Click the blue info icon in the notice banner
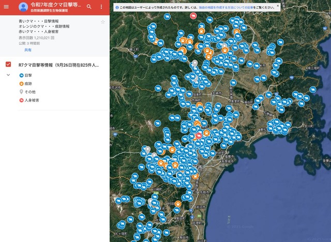Viewport: 331px width, 242px height. [117, 7]
